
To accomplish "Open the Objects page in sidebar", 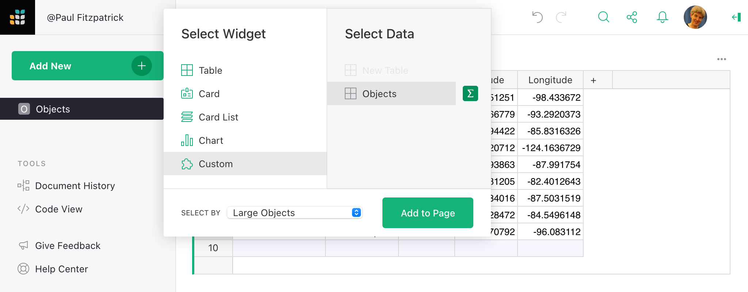I will [x=82, y=109].
